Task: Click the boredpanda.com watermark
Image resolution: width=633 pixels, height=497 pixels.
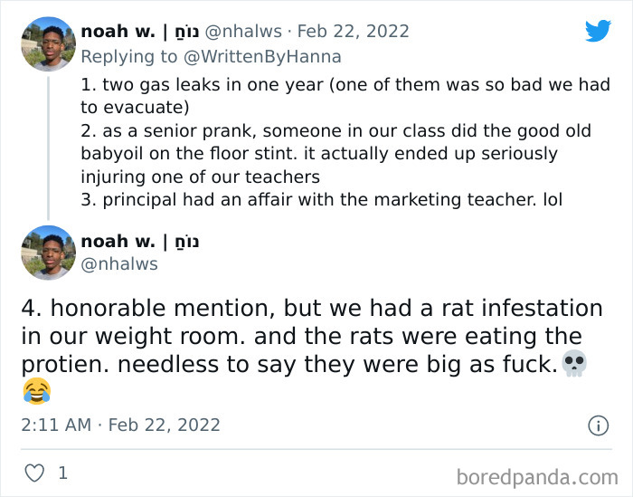Action: (x=537, y=476)
